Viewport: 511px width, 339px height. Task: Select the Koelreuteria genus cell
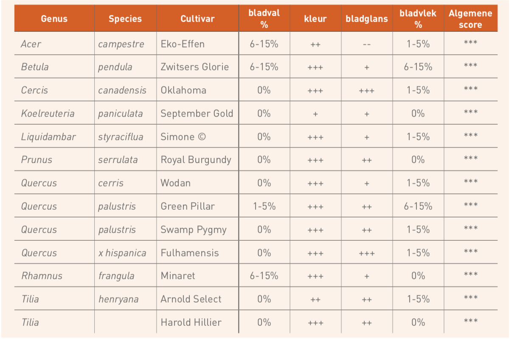[x=54, y=113]
